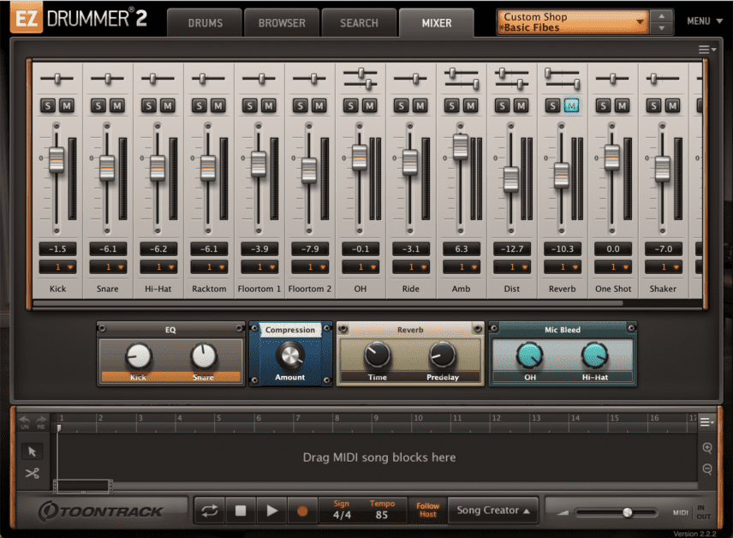Open the mixer options menu icon
Image resolution: width=733 pixels, height=538 pixels.
point(706,49)
